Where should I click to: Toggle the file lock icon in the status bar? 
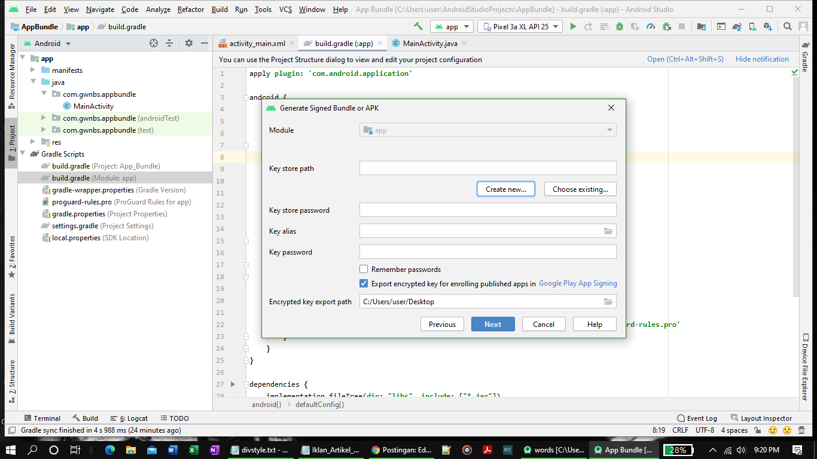[757, 430]
